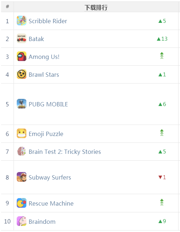This screenshot has height=232, width=180.
Task: Click the red Among Us! crewmate icon
Action: (22, 56)
